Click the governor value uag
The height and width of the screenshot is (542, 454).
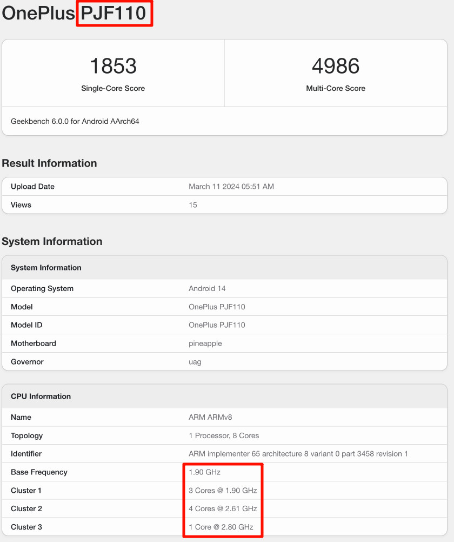(x=195, y=362)
